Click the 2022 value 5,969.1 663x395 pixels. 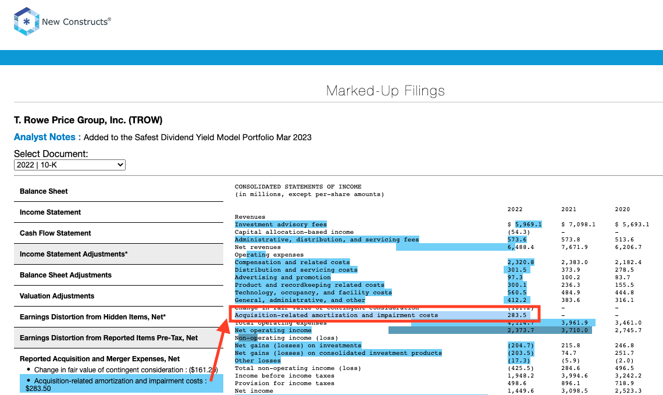[x=528, y=225]
